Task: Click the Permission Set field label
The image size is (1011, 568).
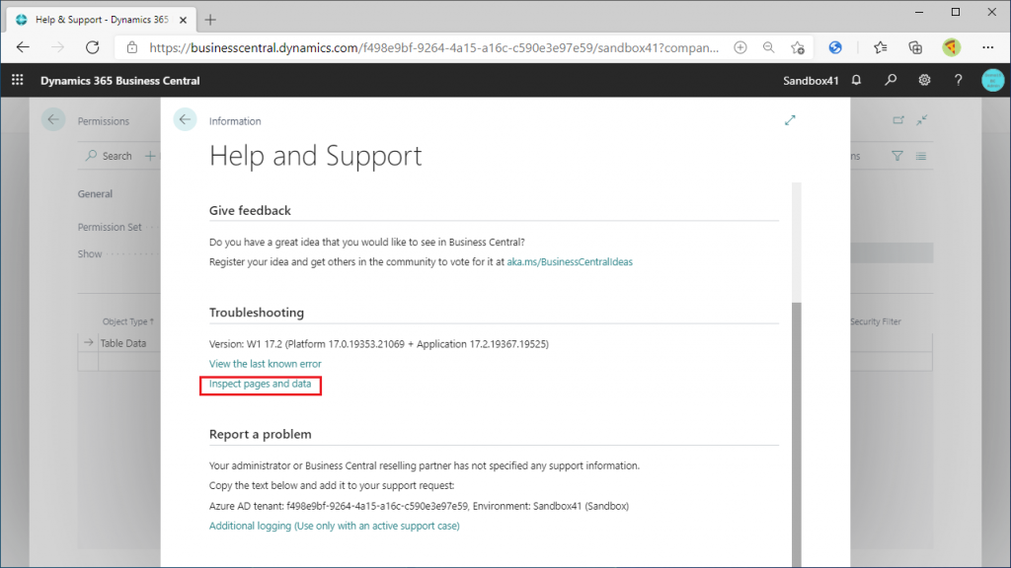Action: pyautogui.click(x=110, y=227)
